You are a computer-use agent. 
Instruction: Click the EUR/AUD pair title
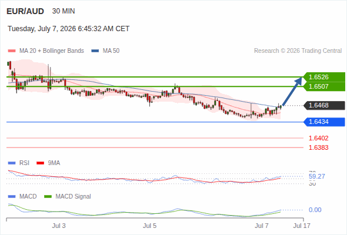tap(25, 11)
